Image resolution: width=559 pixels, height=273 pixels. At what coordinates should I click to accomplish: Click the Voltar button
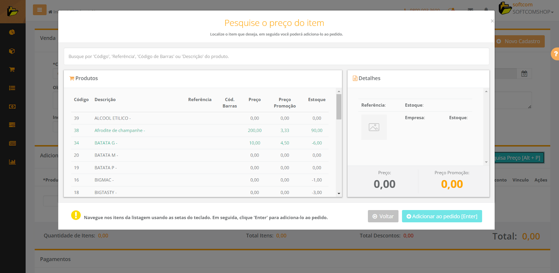coord(383,216)
